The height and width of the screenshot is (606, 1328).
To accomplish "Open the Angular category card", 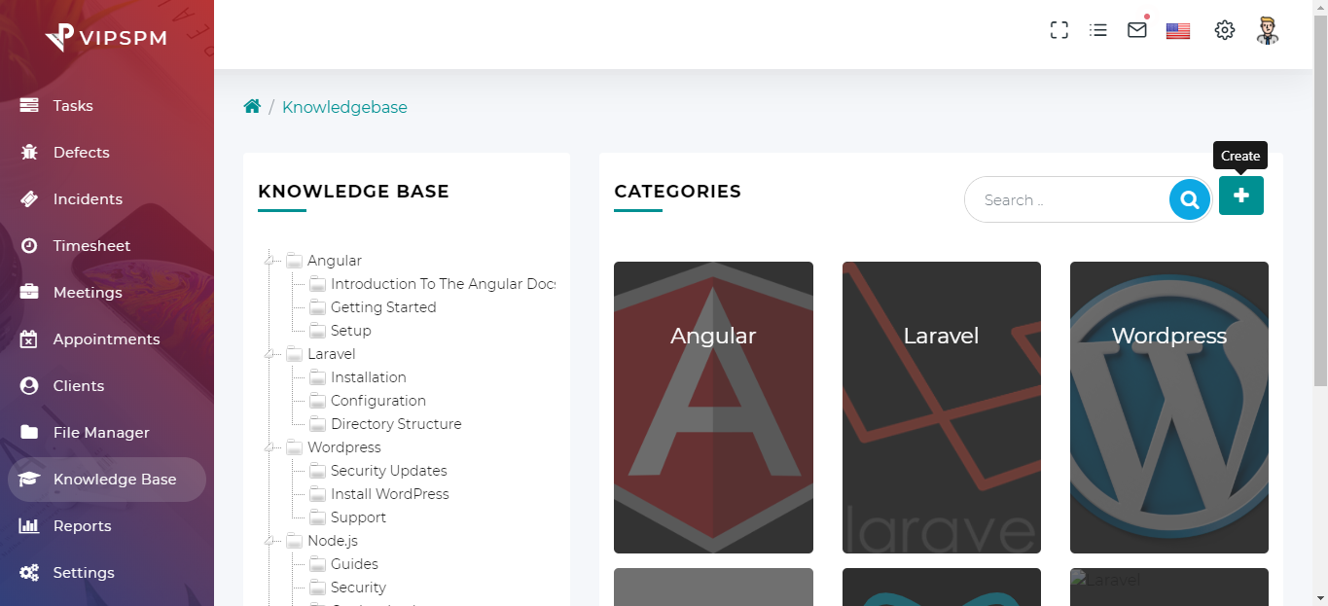I will [713, 407].
